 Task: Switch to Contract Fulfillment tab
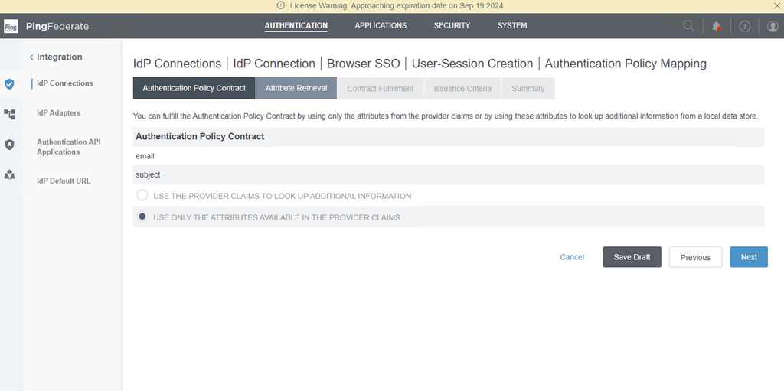(381, 89)
